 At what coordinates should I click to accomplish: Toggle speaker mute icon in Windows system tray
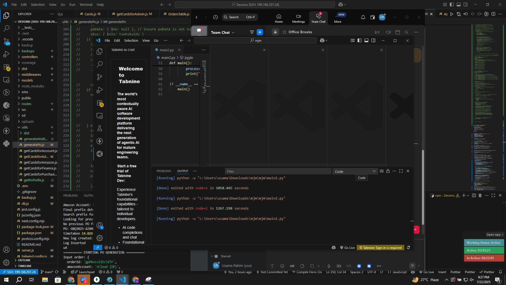[472, 280]
